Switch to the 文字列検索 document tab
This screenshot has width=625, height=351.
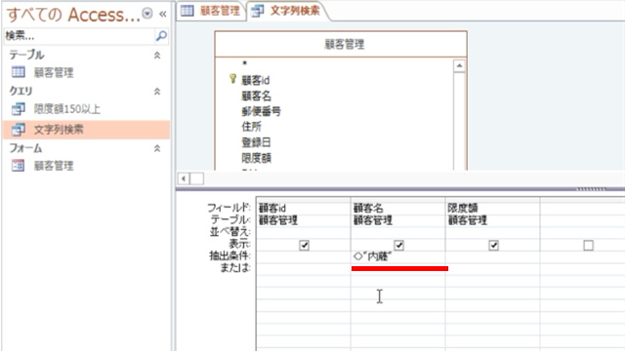click(x=287, y=11)
